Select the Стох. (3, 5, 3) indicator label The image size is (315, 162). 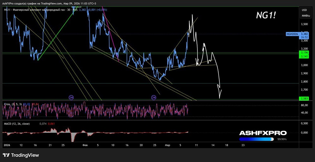tap(13, 104)
